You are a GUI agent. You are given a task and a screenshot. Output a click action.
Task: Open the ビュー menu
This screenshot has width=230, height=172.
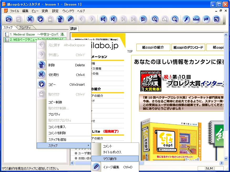(35, 11)
